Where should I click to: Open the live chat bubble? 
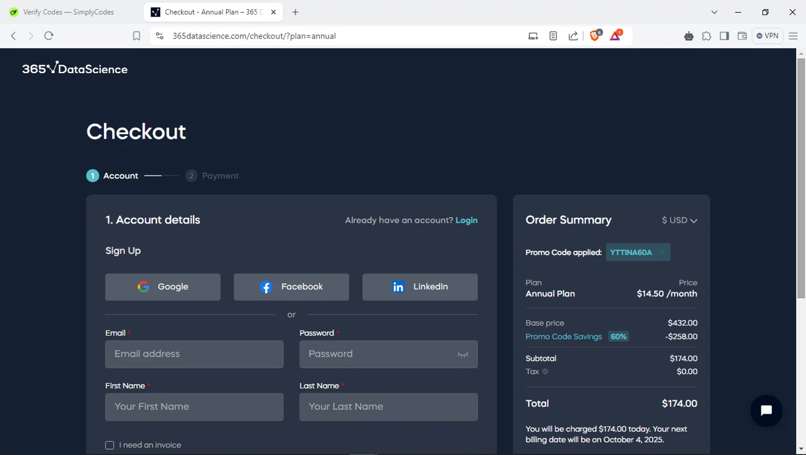coord(766,411)
